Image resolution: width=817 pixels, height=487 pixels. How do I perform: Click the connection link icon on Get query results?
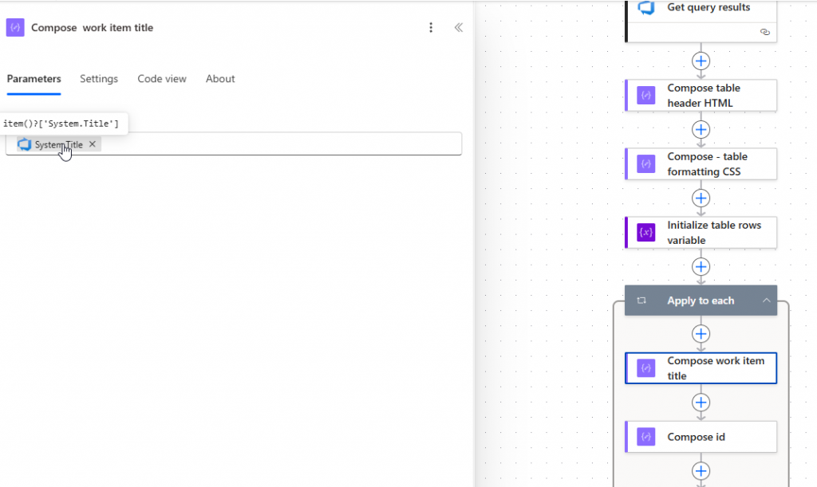coord(765,33)
